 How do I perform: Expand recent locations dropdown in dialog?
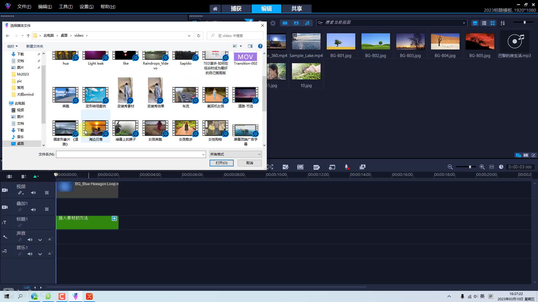point(22,36)
